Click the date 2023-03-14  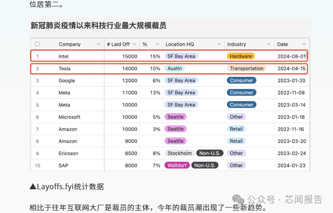291,105
